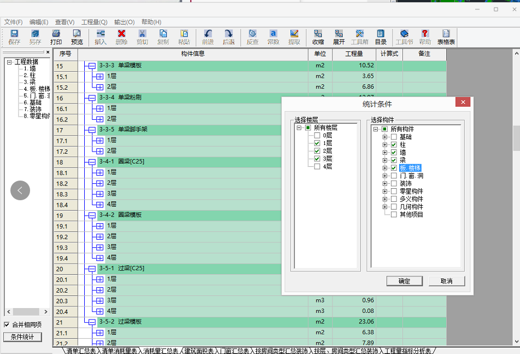The image size is (520, 354).
Task: Click the 表格表 toolbar icon
Action: click(x=446, y=37)
